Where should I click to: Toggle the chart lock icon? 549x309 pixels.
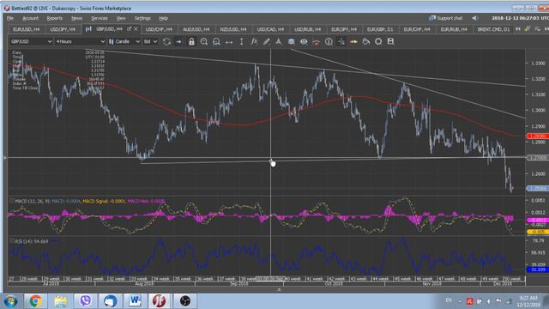point(191,41)
